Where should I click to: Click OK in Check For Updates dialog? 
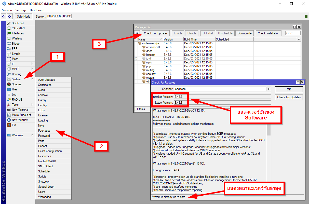click(x=289, y=89)
